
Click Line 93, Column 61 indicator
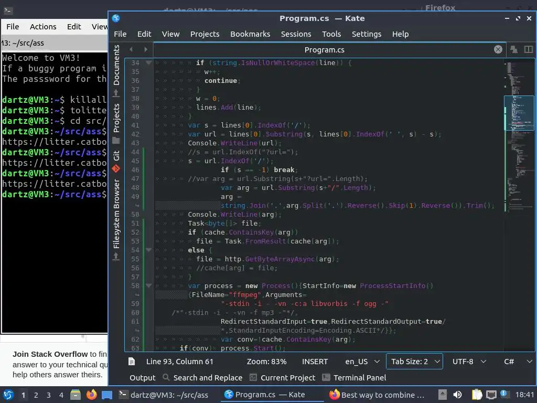coord(179,362)
